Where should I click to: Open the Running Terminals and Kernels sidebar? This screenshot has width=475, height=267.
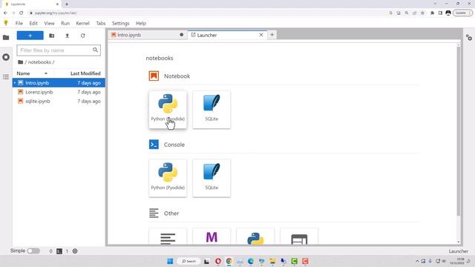pyautogui.click(x=6, y=57)
